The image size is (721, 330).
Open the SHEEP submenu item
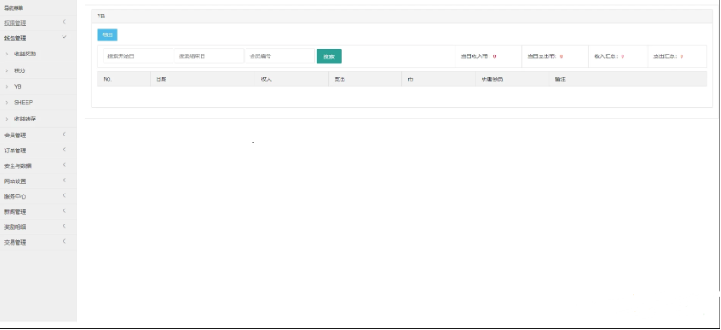coord(23,102)
